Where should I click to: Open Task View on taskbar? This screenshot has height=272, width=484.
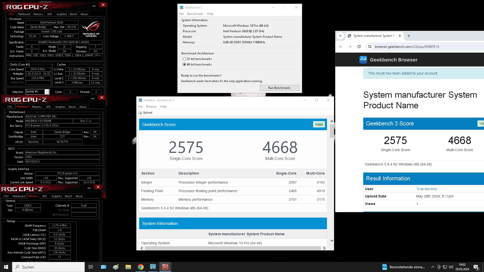(91, 267)
